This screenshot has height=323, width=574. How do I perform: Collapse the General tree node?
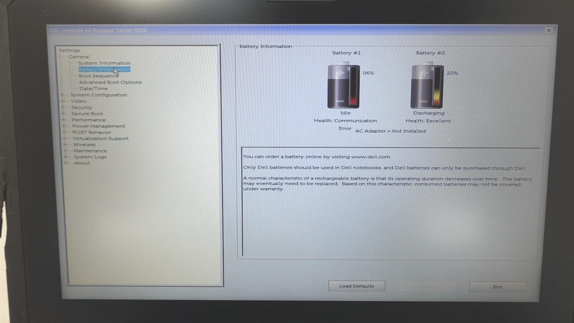[61, 57]
